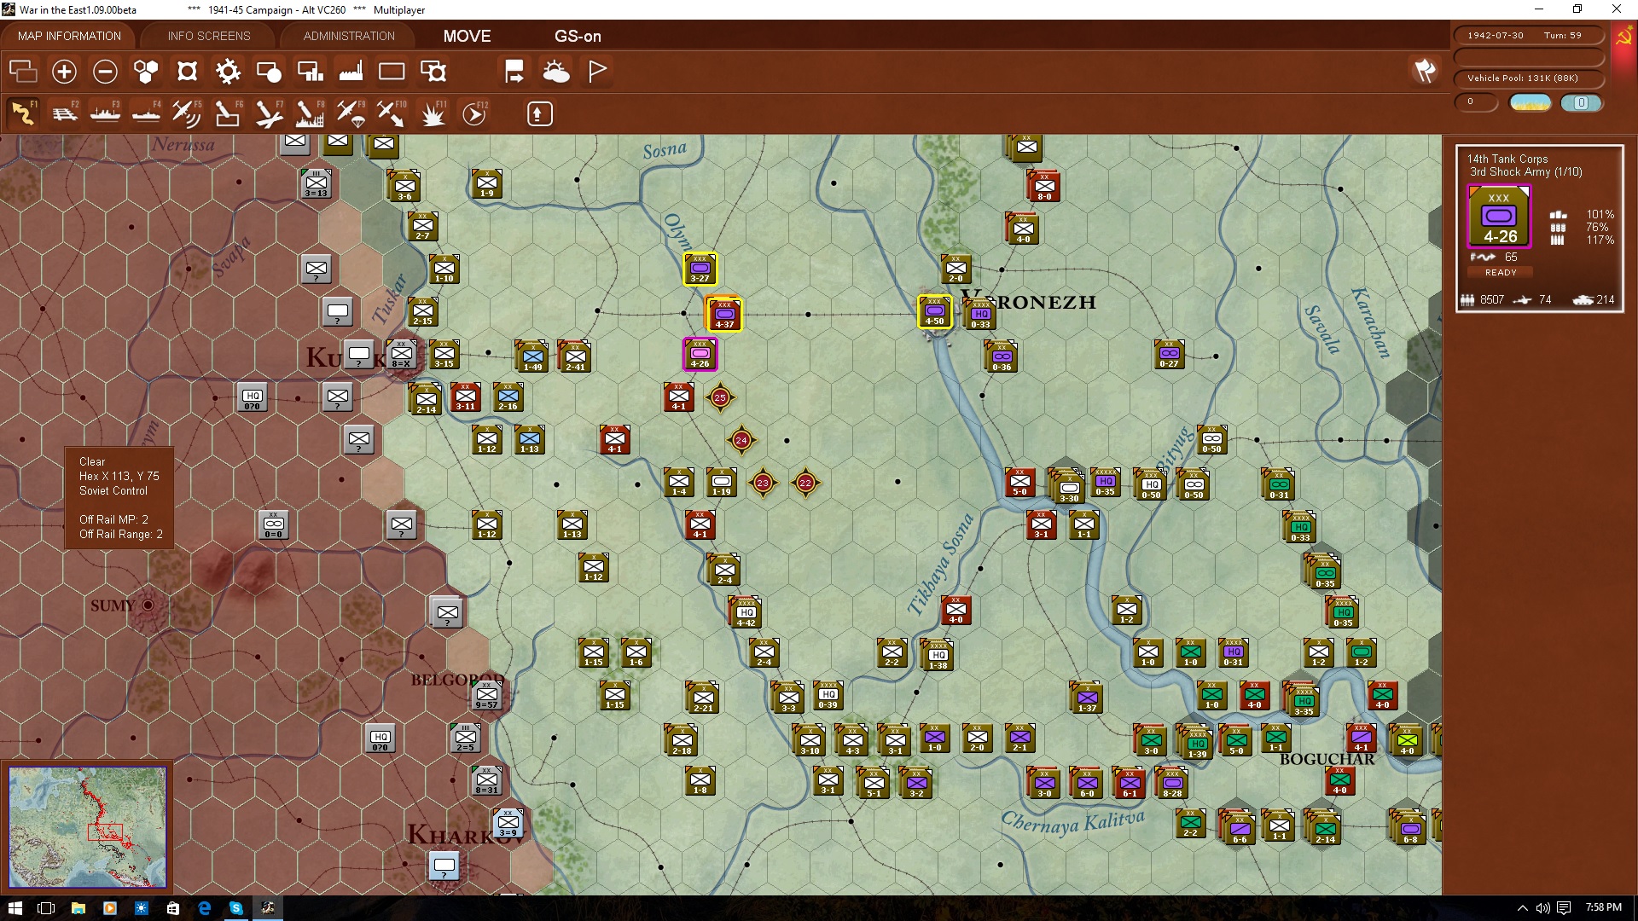Select F5 air recon mode icon

[x=187, y=113]
